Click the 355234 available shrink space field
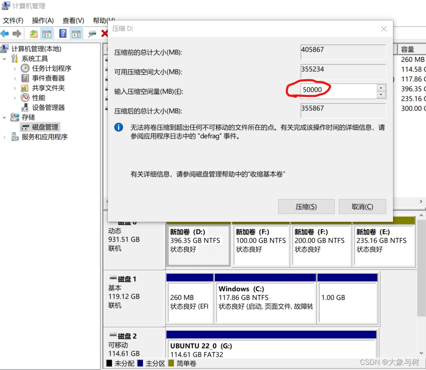 343,71
